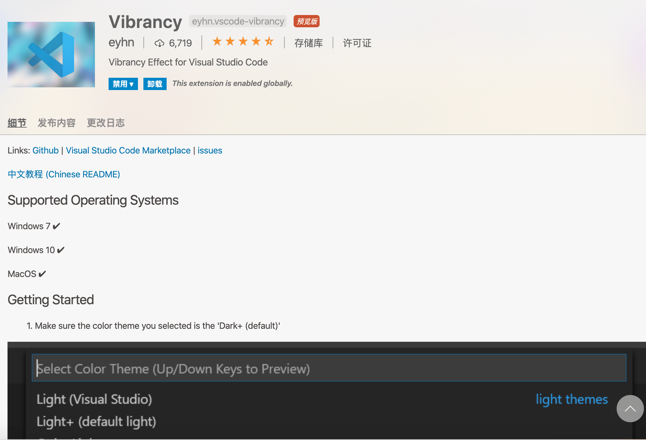Open the 许可证 license link

(357, 43)
